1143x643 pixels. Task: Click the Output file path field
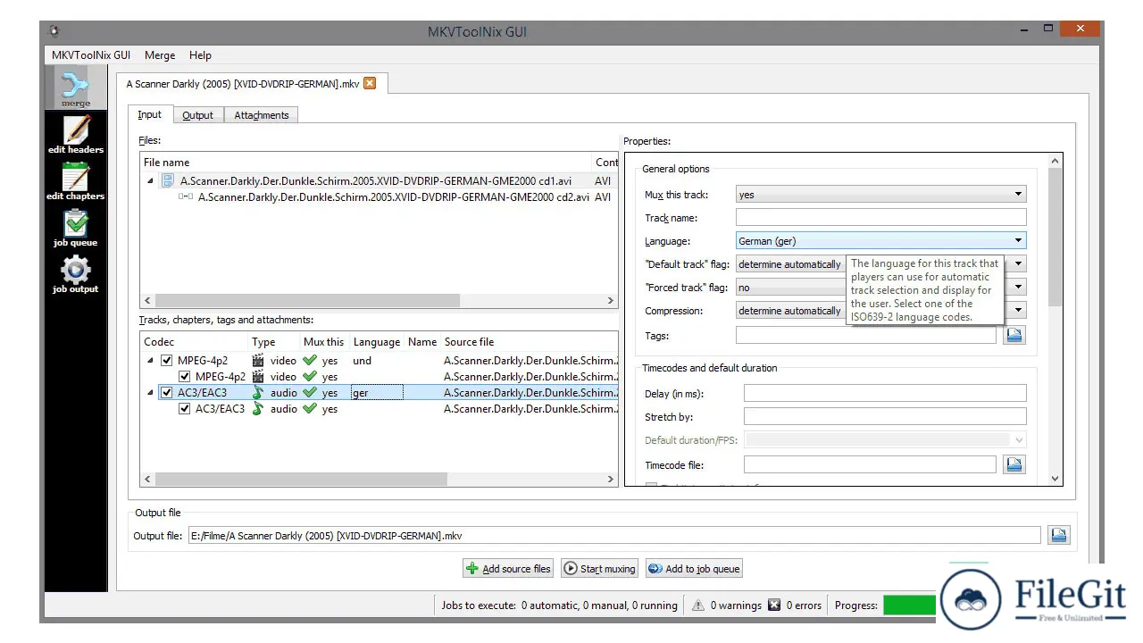coord(614,536)
